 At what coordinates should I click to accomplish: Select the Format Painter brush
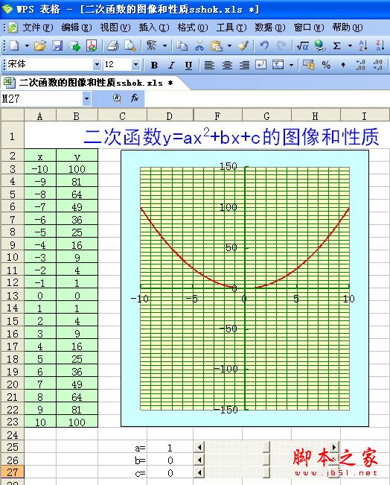243,46
